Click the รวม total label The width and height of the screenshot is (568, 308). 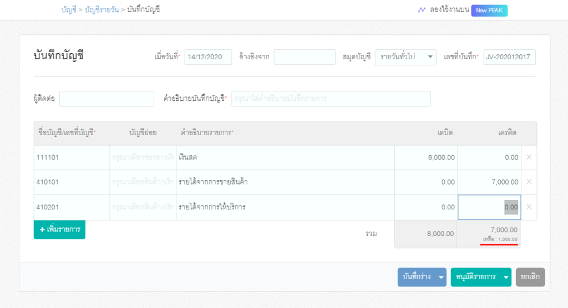pos(371,234)
